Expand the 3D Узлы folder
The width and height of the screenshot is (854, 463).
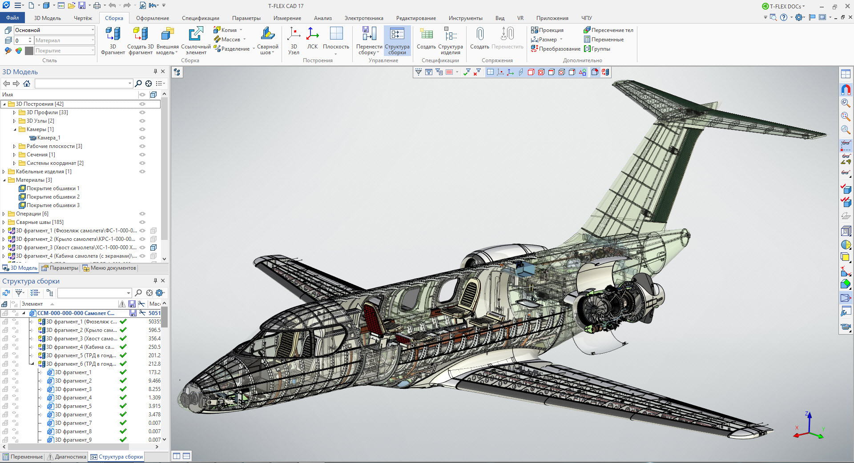[14, 121]
